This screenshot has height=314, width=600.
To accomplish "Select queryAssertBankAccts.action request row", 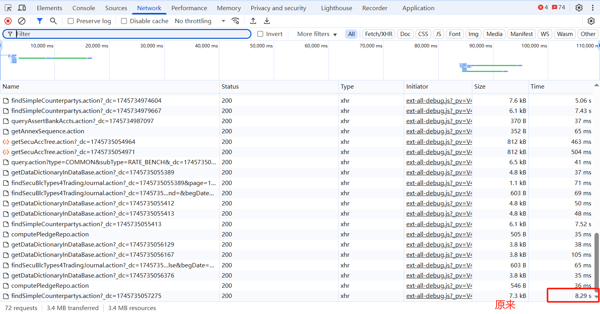I will point(296,121).
